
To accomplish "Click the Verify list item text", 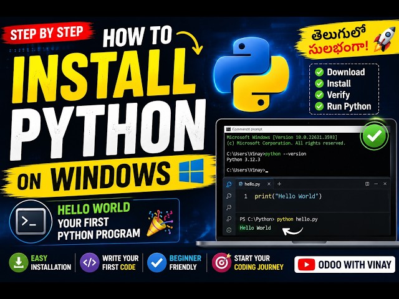I will coord(338,95).
